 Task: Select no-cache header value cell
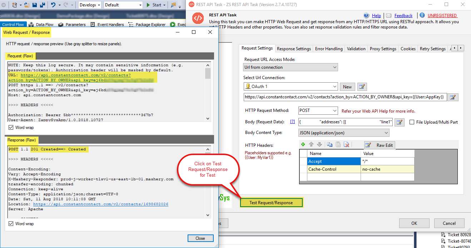(387, 169)
